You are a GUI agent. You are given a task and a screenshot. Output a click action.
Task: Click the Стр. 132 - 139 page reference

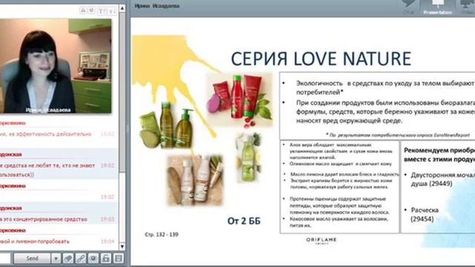[x=162, y=234]
